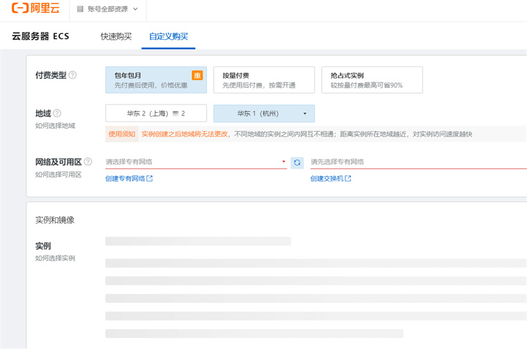
Task: Open the 请选择专有网络 VPC dropdown
Action: pyautogui.click(x=196, y=162)
